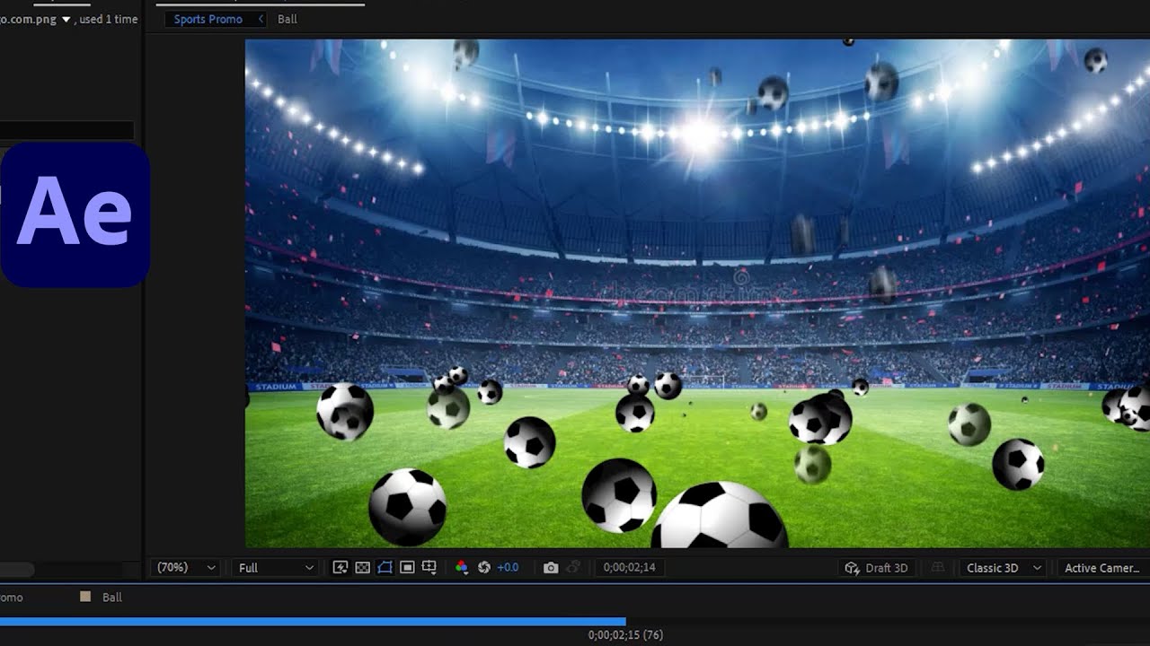The image size is (1150, 646).
Task: Open the magnification ratio (70%) dropdown
Action: pos(186,568)
